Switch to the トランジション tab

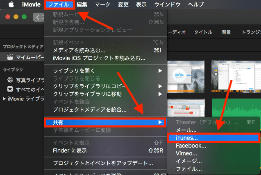[251, 32]
